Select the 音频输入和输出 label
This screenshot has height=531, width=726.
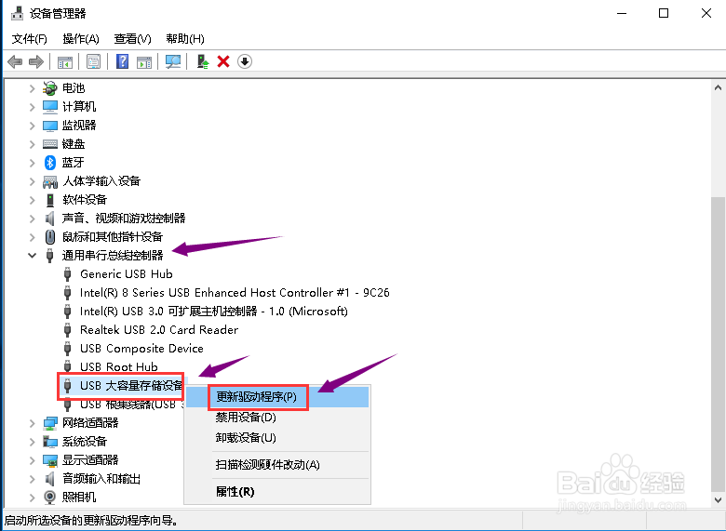click(x=101, y=479)
